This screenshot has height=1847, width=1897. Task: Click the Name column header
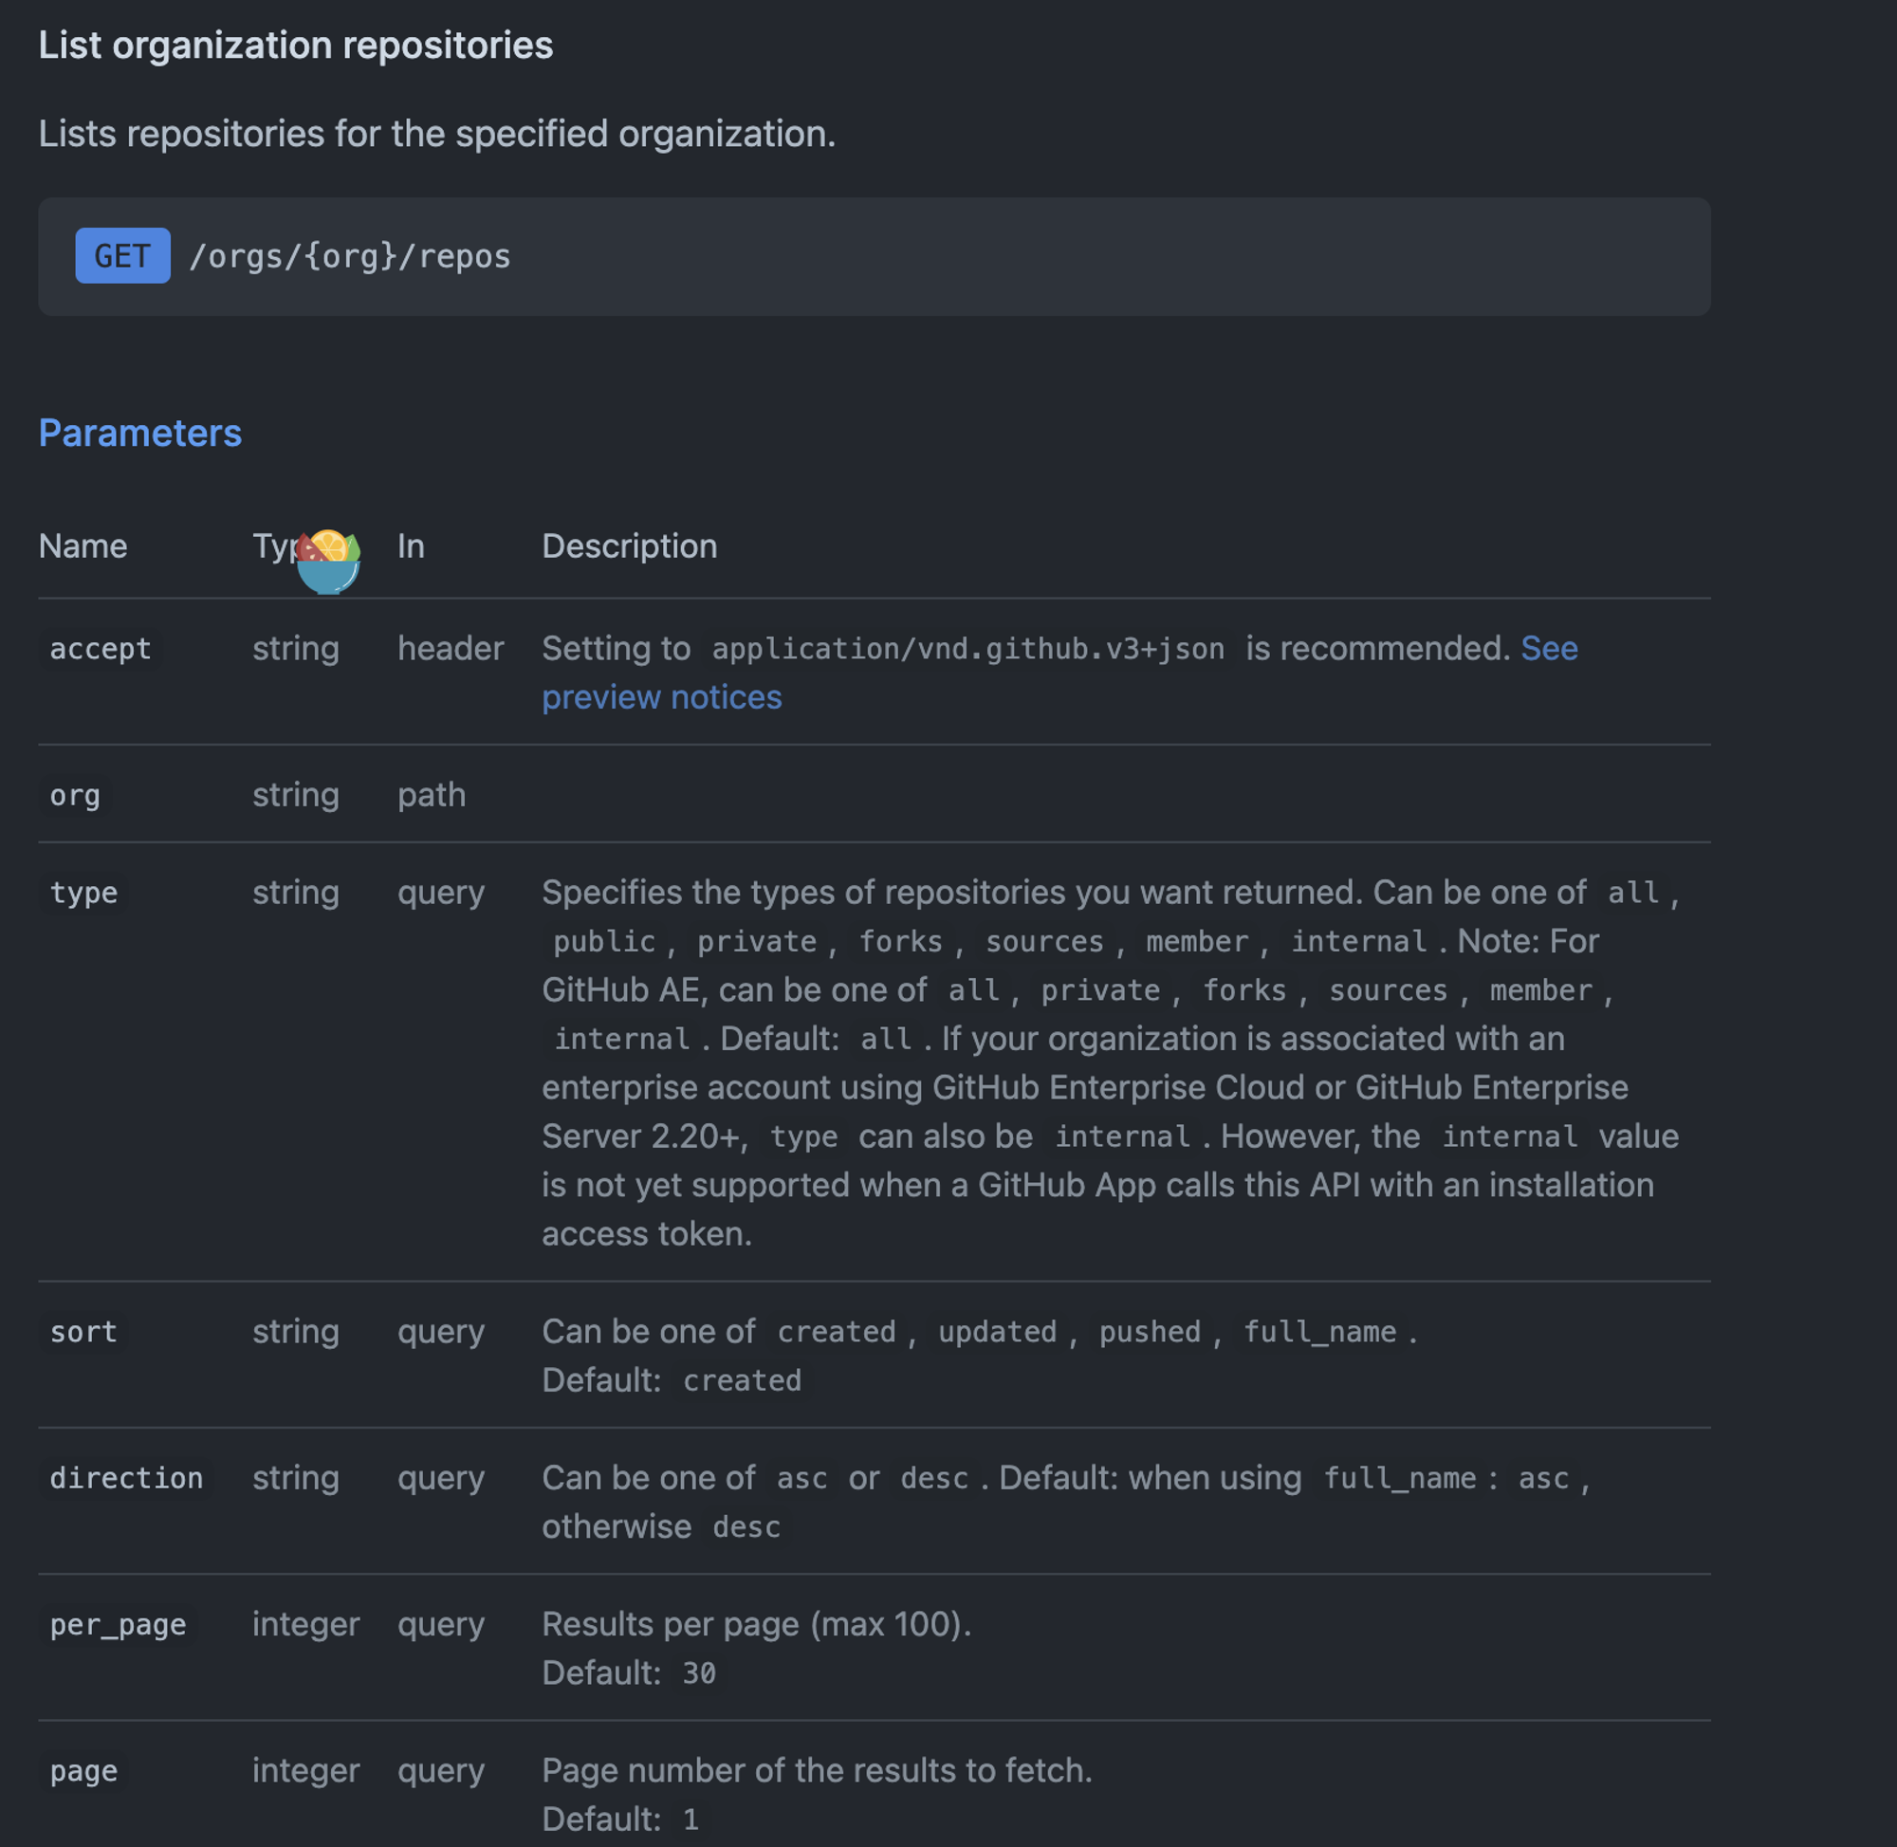point(83,546)
